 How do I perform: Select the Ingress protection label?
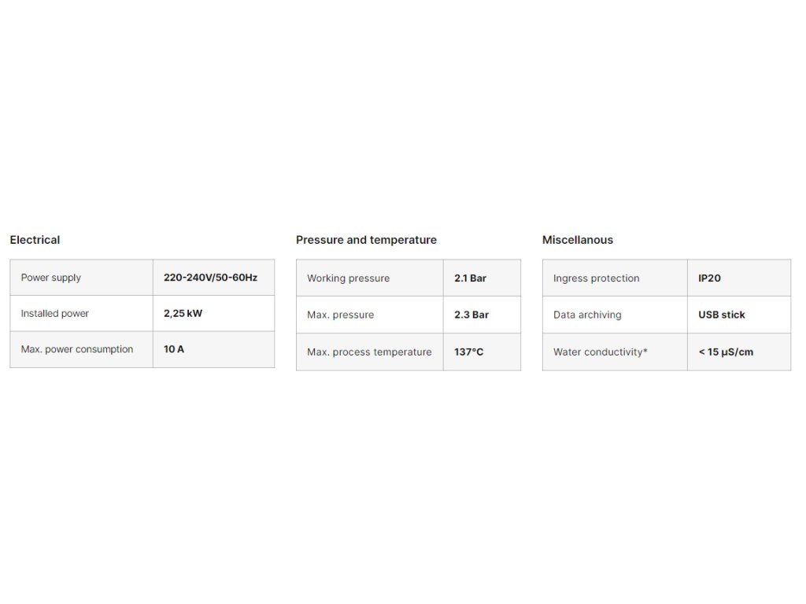pos(596,278)
